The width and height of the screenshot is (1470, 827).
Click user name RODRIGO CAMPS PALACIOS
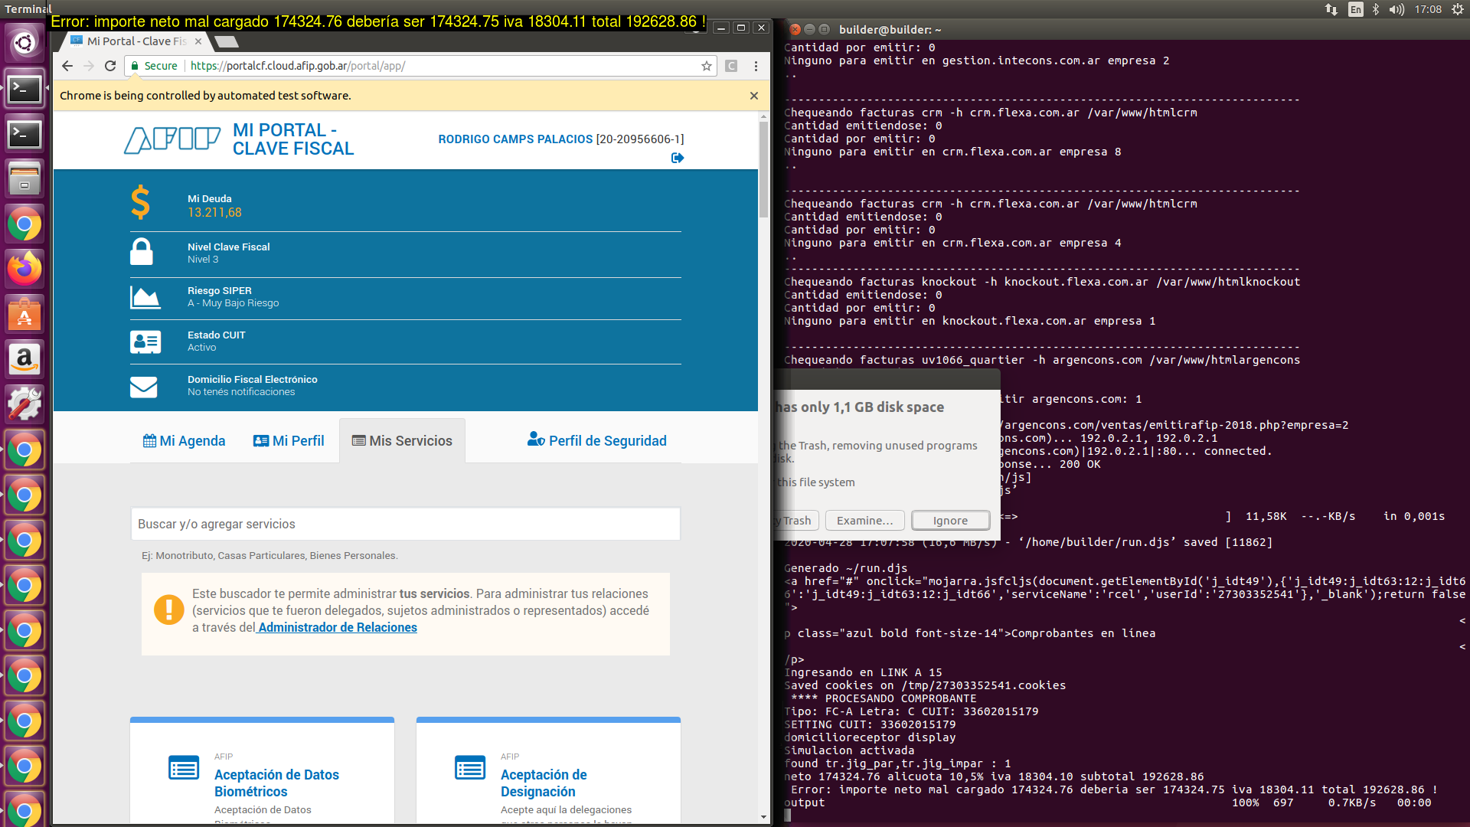pyautogui.click(x=515, y=139)
